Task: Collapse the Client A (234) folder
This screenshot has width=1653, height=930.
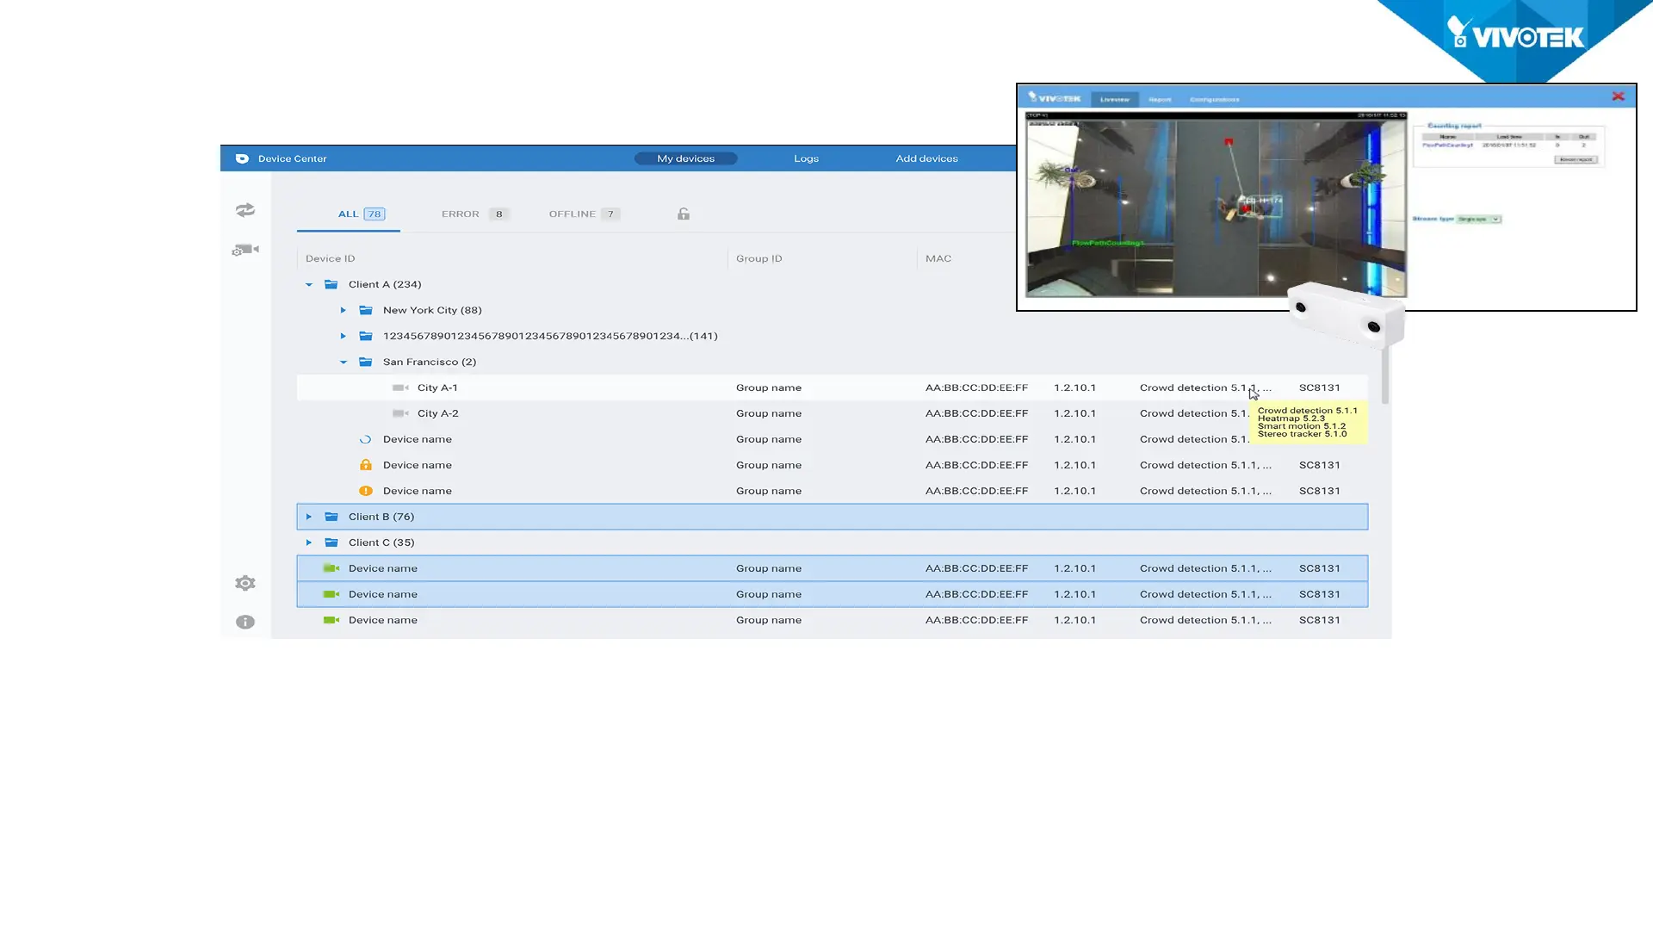Action: (309, 284)
